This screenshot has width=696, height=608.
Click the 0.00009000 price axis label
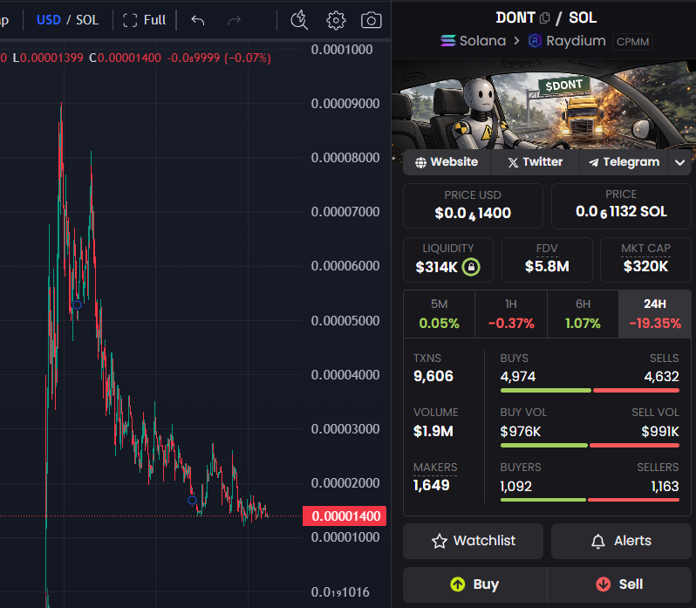(345, 104)
